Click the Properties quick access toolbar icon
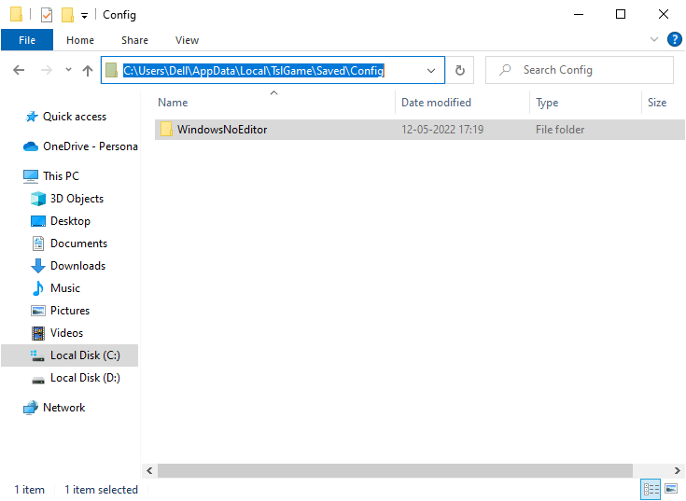The height and width of the screenshot is (501, 686). click(47, 15)
